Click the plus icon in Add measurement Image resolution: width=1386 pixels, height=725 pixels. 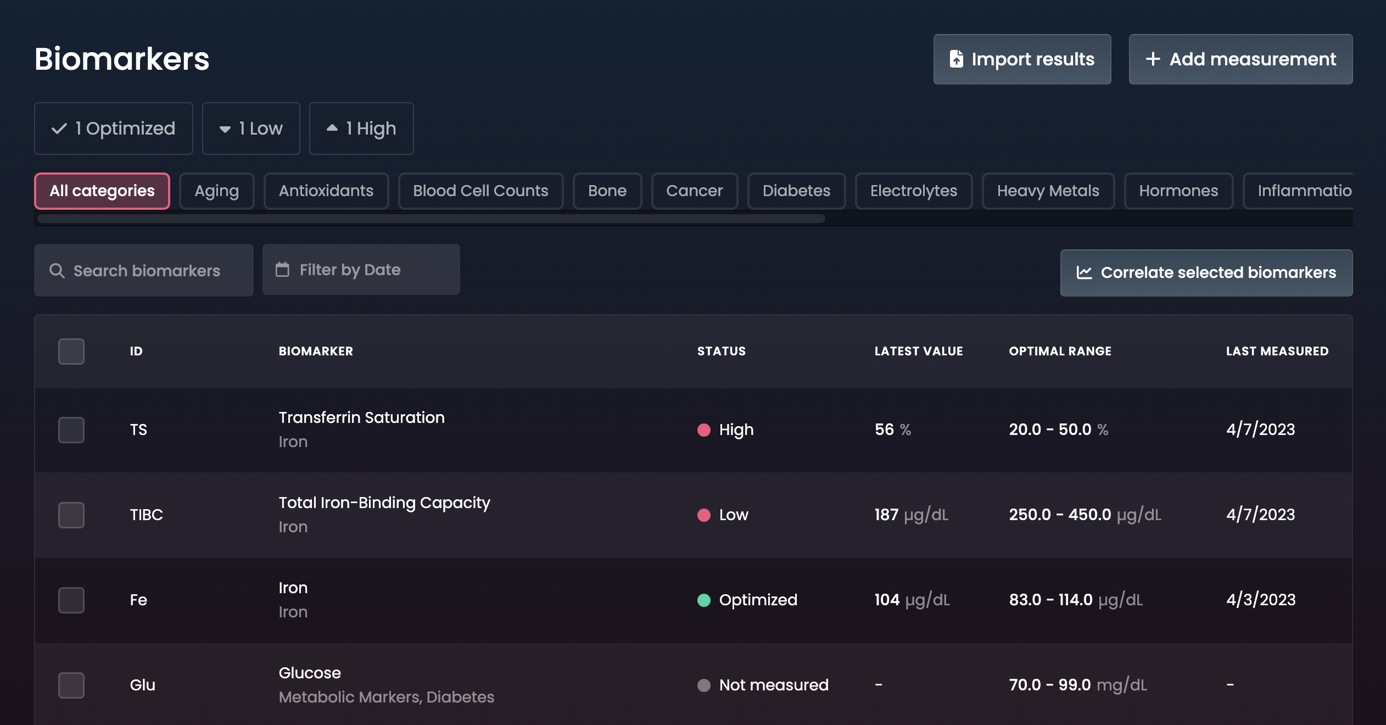(x=1153, y=59)
